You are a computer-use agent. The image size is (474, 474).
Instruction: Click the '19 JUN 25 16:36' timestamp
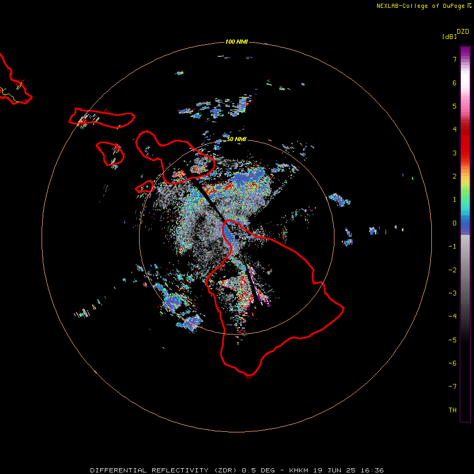349,470
